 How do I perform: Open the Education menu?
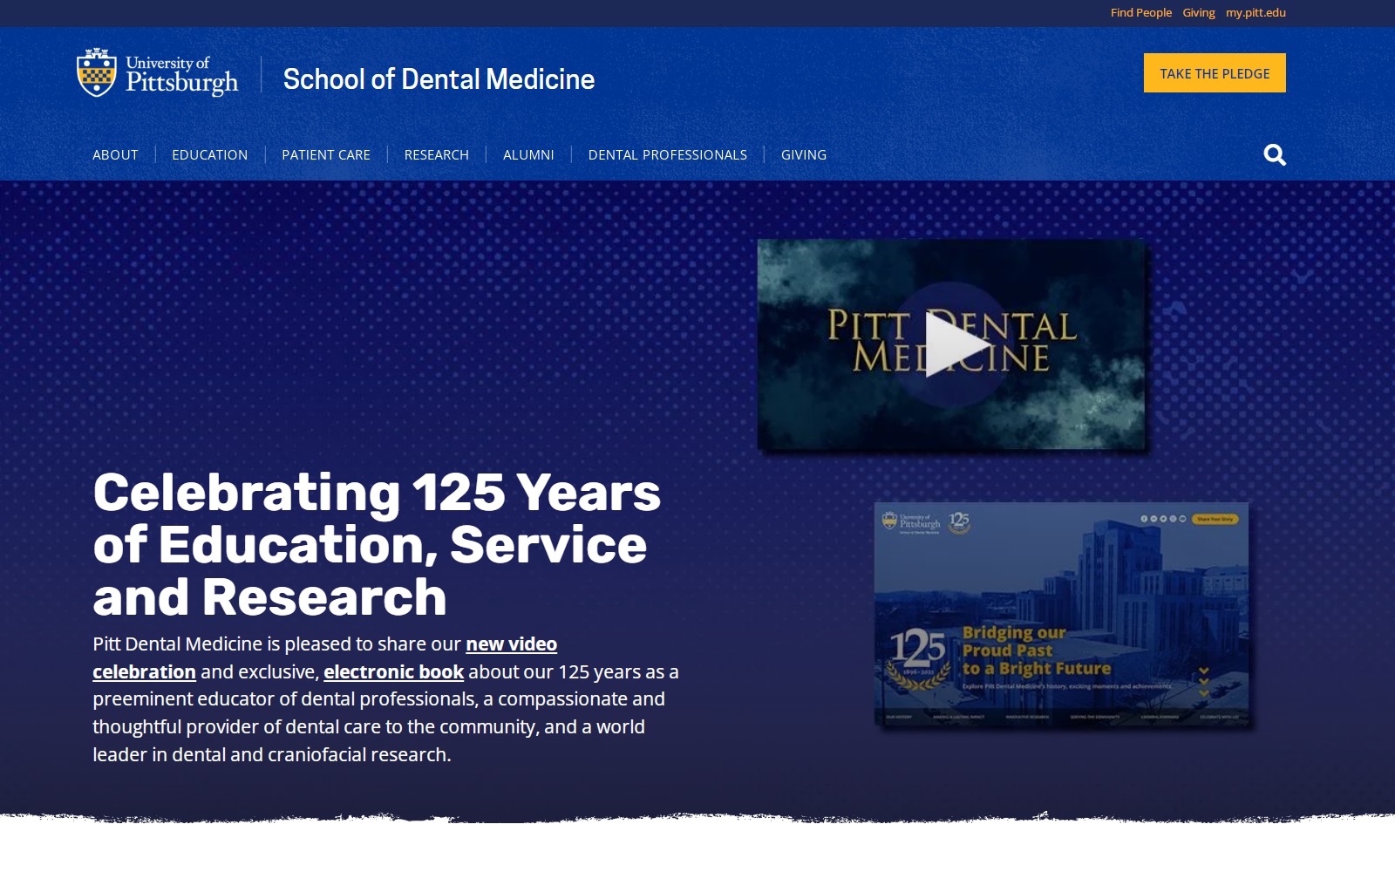[x=209, y=154]
